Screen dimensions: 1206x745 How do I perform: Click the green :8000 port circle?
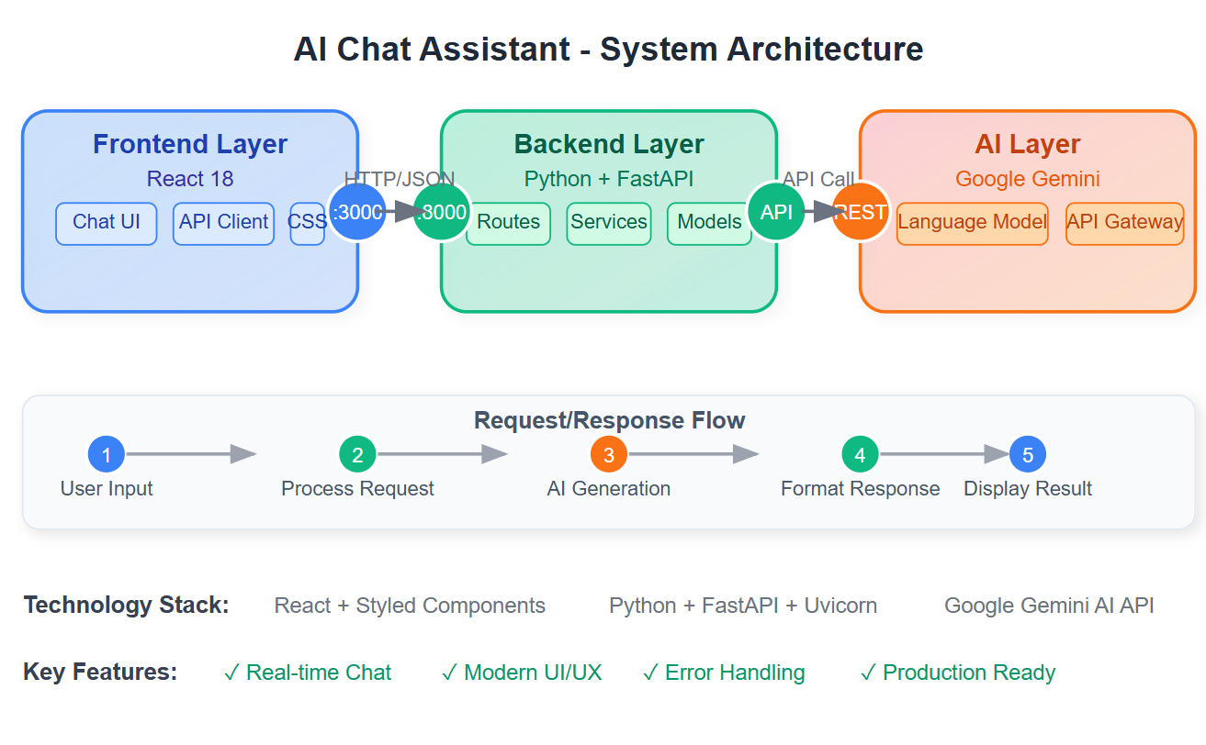pos(442,212)
